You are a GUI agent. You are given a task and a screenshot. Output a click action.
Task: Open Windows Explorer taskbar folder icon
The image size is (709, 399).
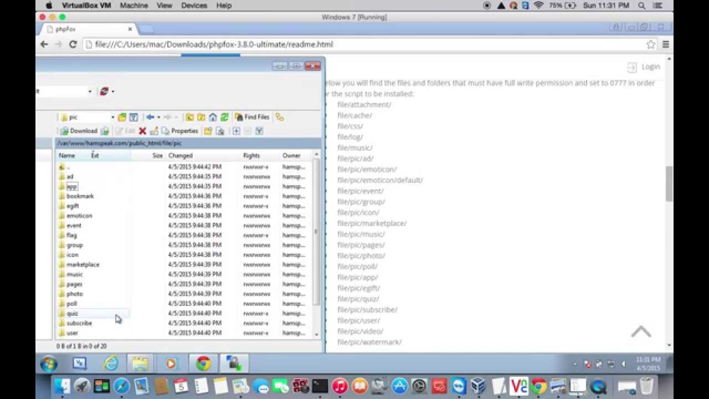140,364
